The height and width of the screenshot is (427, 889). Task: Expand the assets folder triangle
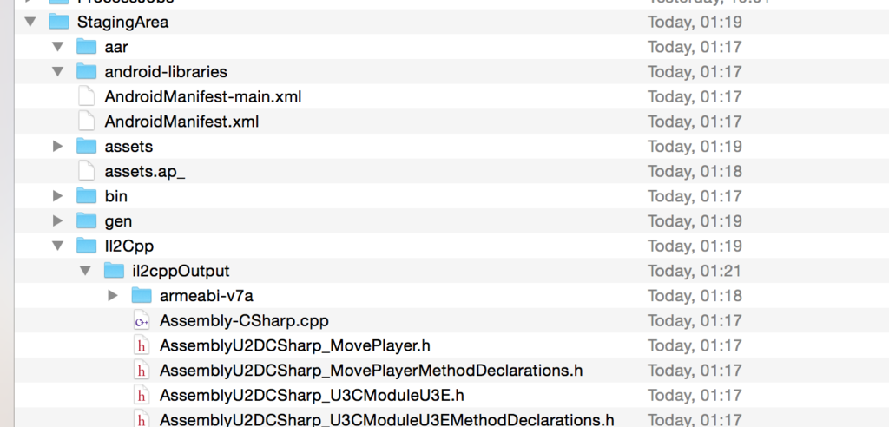tap(58, 147)
